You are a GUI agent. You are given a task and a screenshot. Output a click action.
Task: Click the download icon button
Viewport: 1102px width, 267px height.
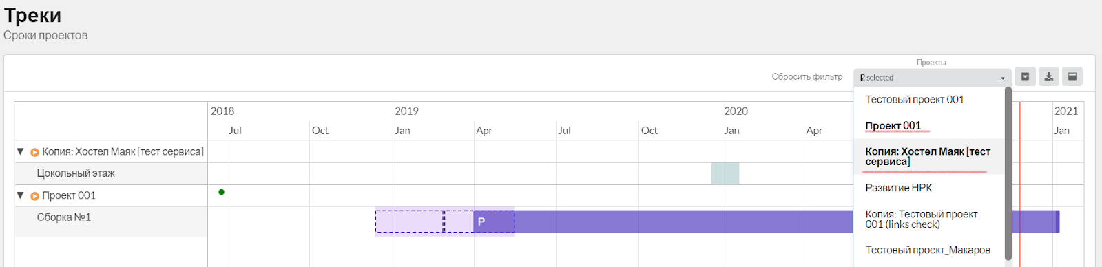(x=1048, y=76)
